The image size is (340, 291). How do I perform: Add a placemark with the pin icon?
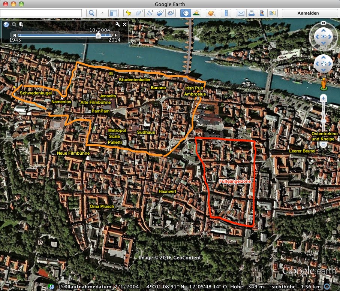tap(129, 13)
